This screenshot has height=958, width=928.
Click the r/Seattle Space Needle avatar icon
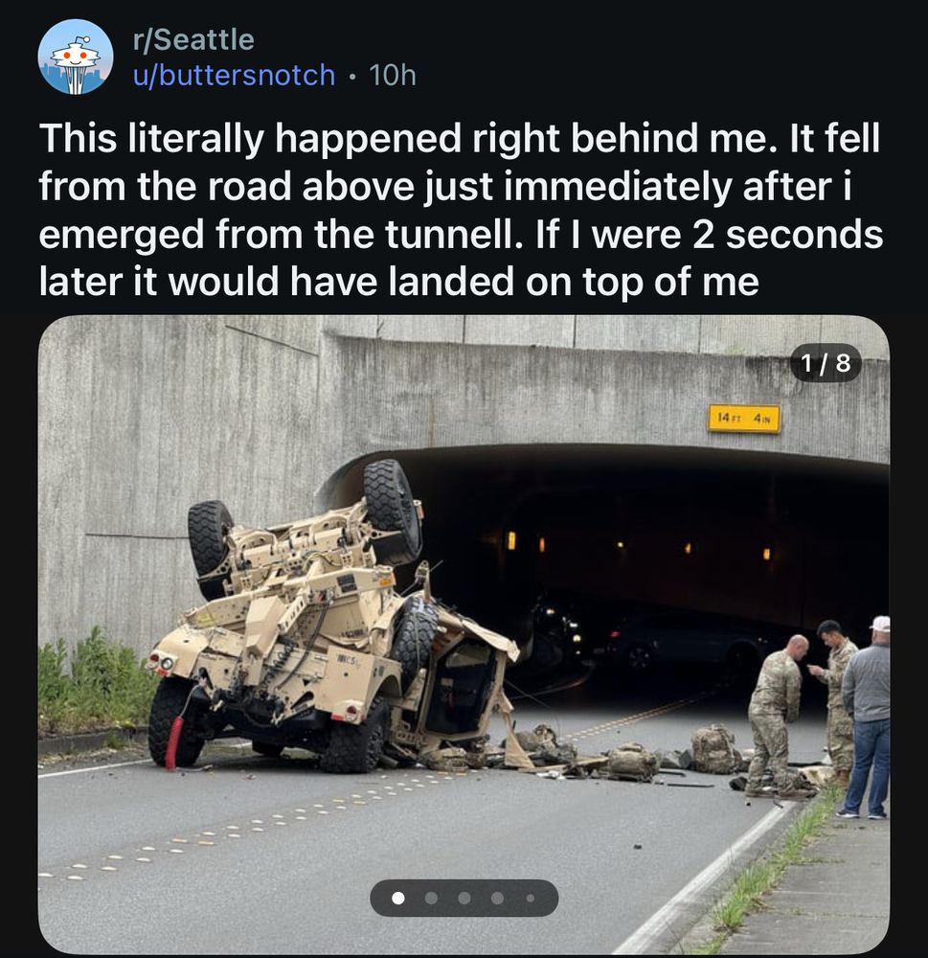[x=75, y=57]
